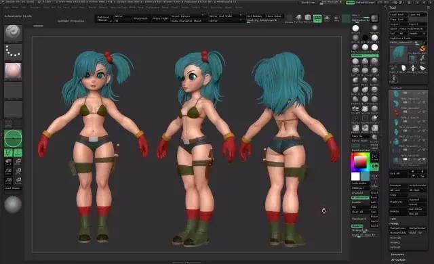
Task: Click the QuickSave button
Action: pos(308,3)
